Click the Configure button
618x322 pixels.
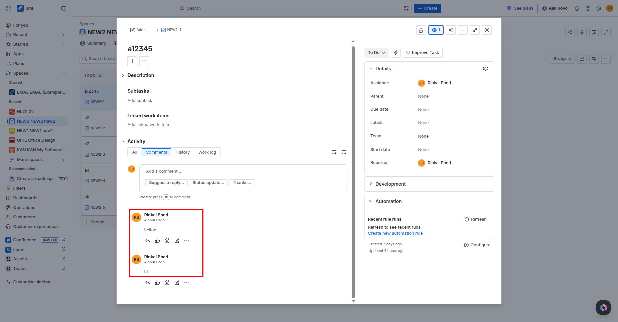tap(477, 245)
